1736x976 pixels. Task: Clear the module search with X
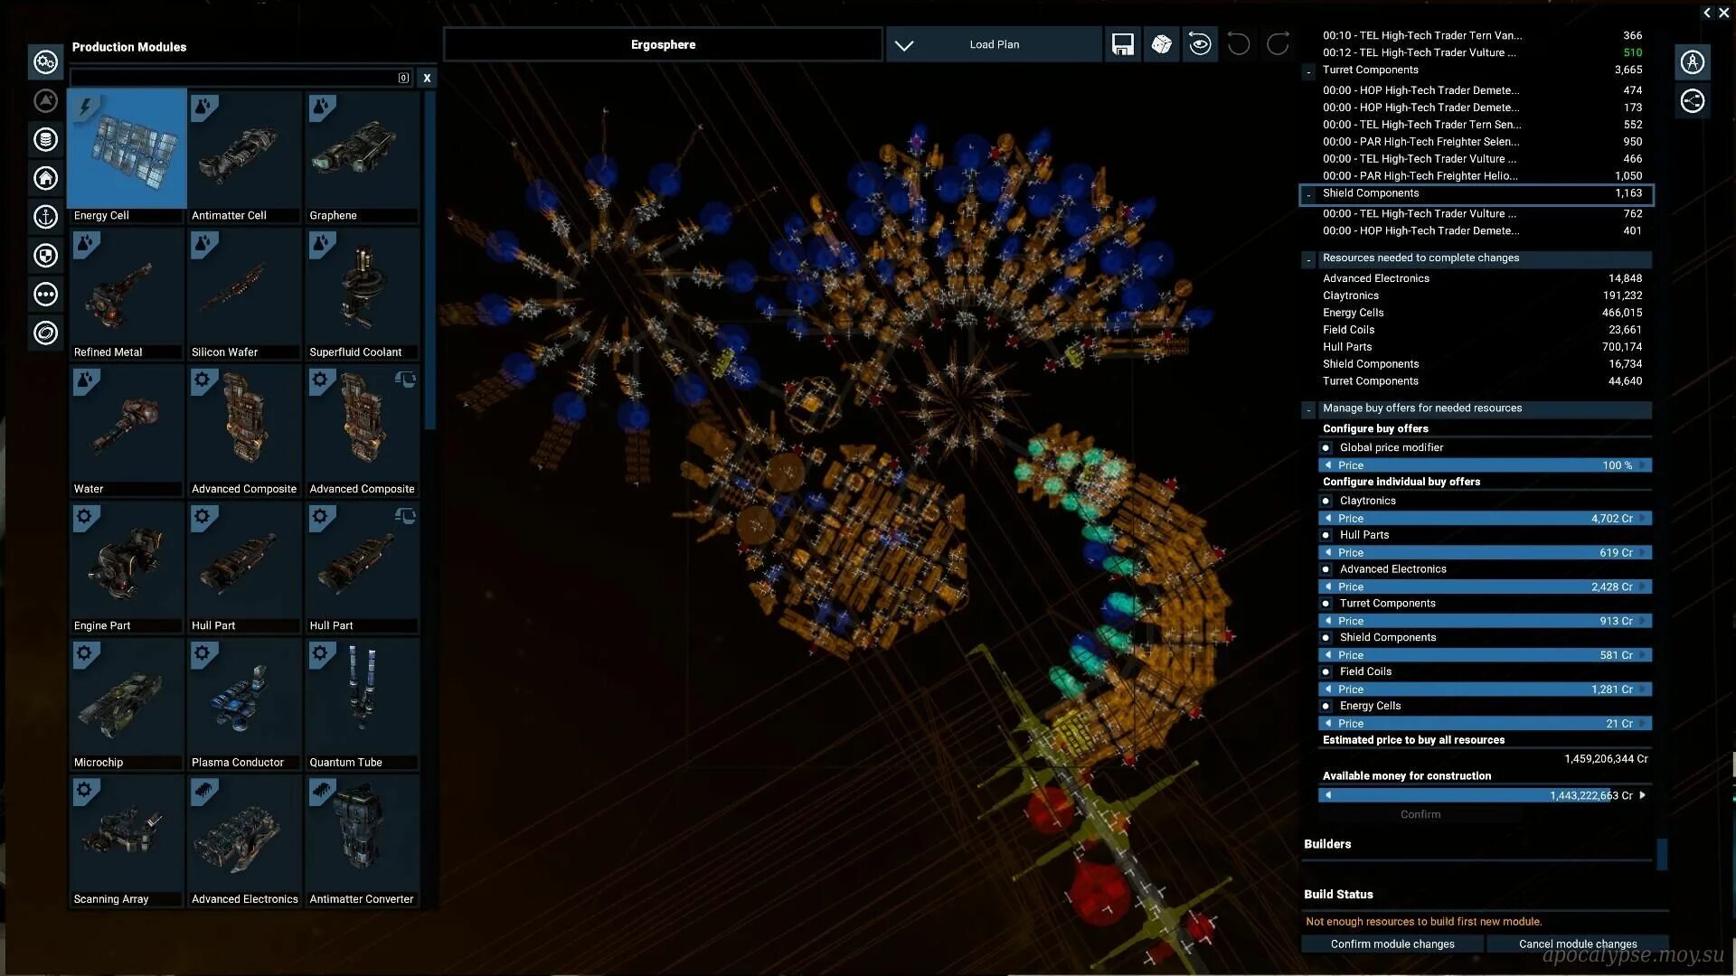point(427,78)
